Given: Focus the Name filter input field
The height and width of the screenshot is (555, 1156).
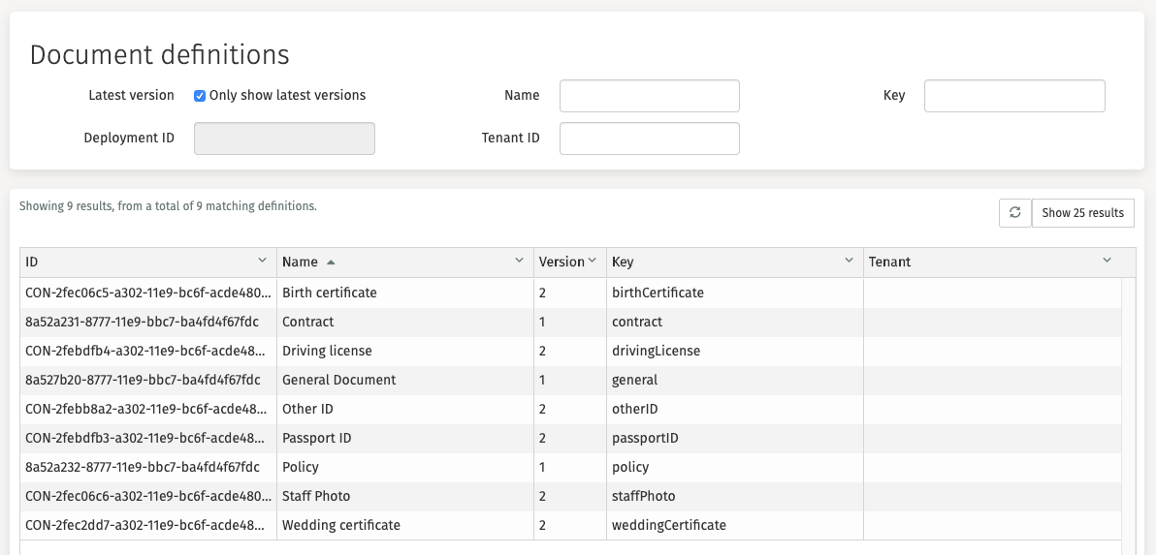Looking at the screenshot, I should (x=649, y=96).
